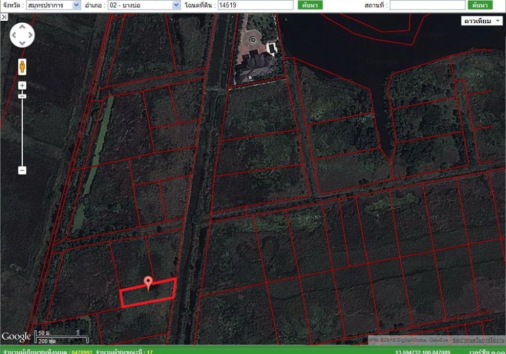The width and height of the screenshot is (506, 354).
Task: Open the terms of use link
Action: (x=478, y=340)
